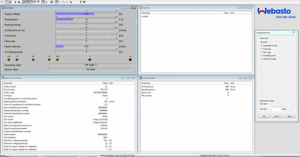Click the Unit column header in Device informations
The width and height of the screenshot is (300, 157).
click(111, 83)
